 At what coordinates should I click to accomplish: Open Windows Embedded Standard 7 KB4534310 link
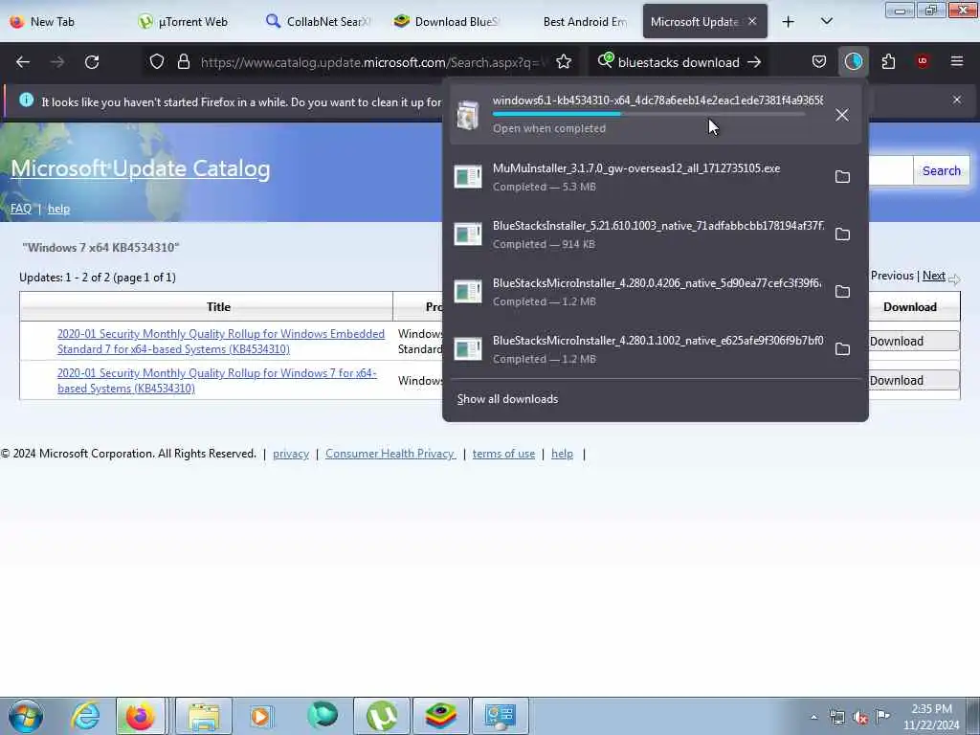(x=221, y=342)
